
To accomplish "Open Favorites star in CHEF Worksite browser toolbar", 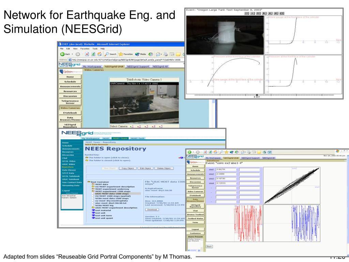I will point(126,54).
